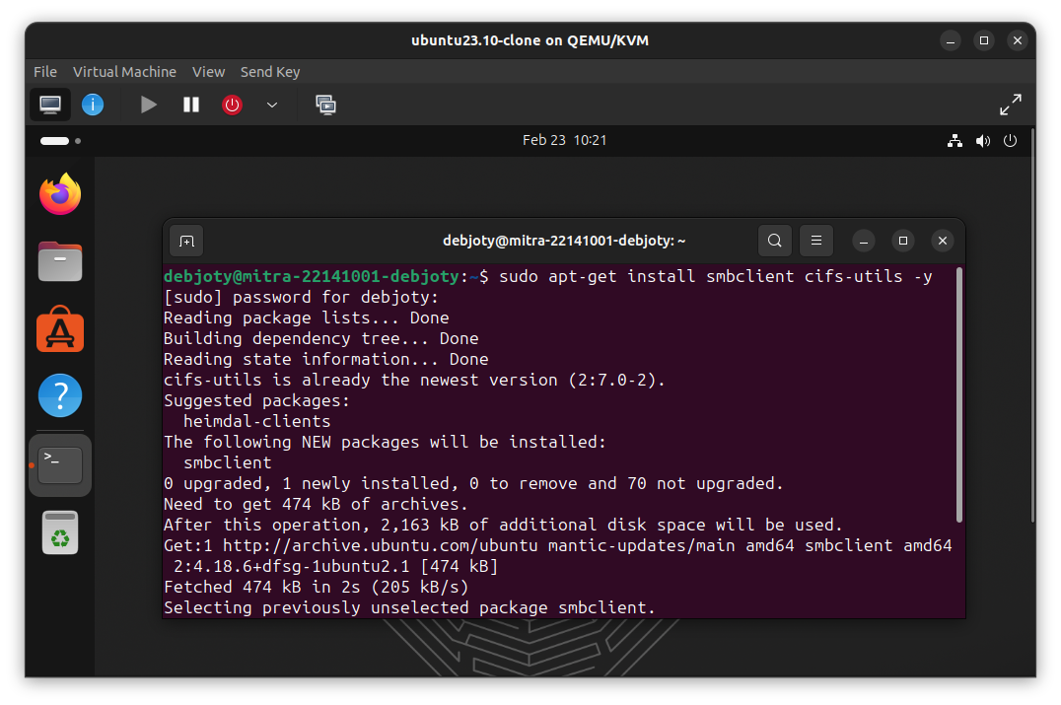Click terminal title debjoty@mitra-22141001-debjoty
This screenshot has width=1061, height=705.
point(564,241)
